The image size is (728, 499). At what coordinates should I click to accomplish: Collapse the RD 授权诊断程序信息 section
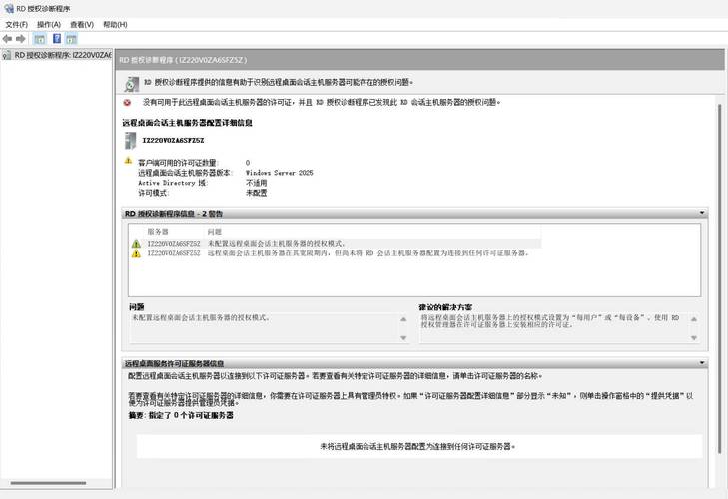(x=703, y=213)
